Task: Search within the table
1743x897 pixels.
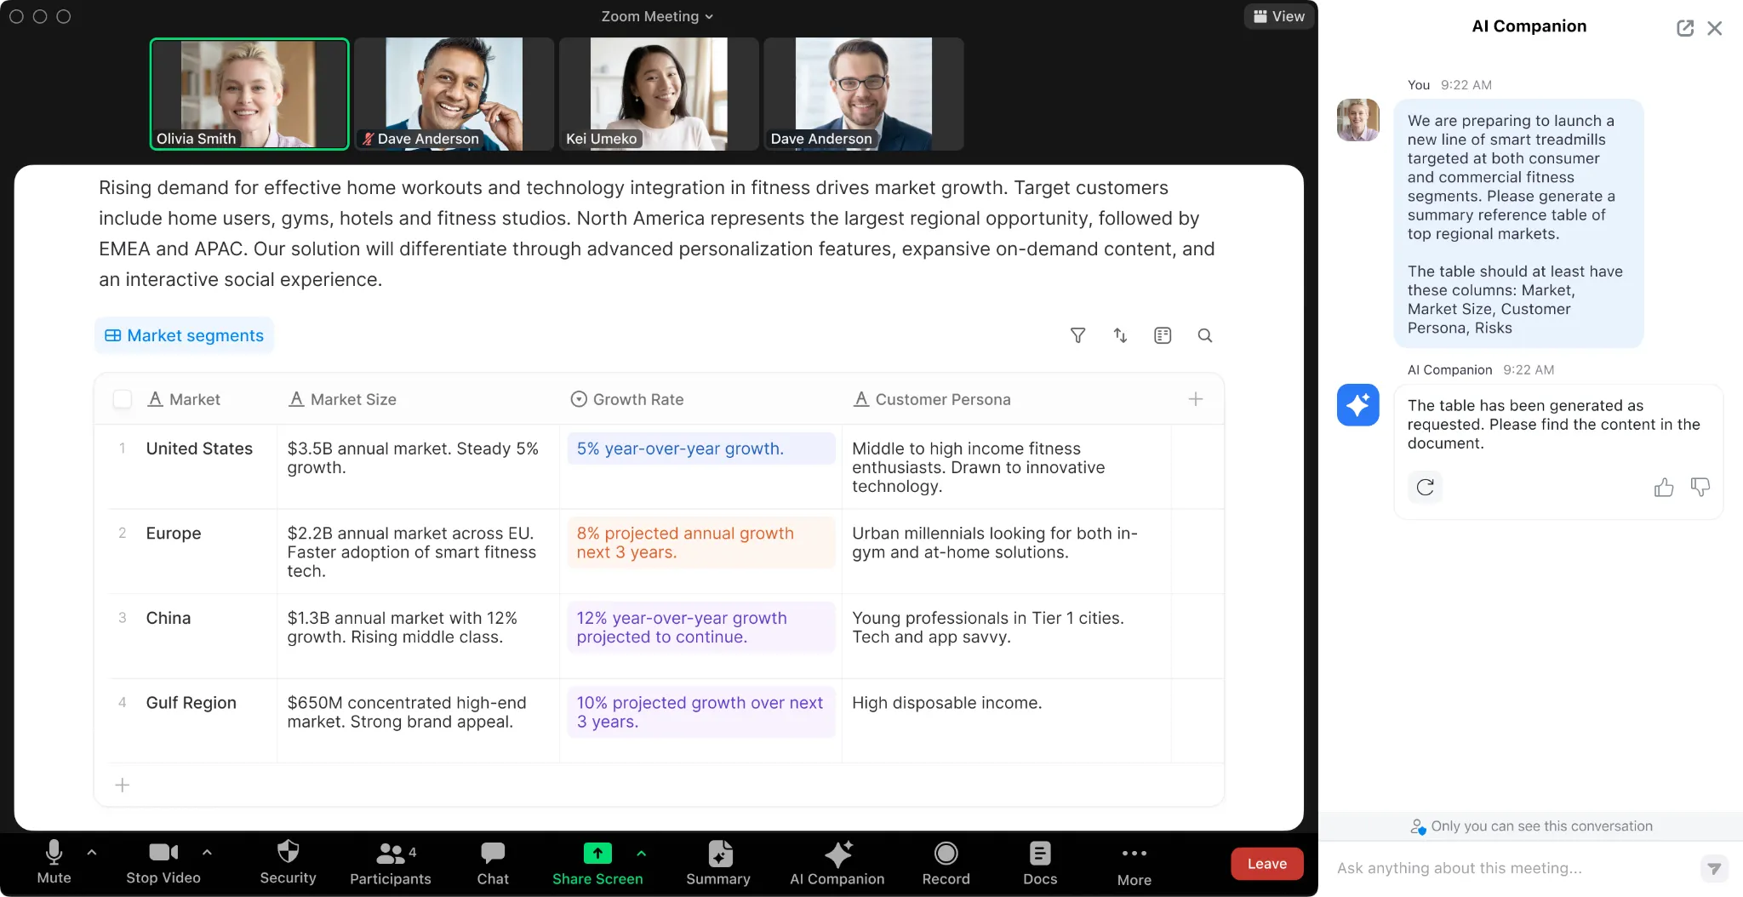Action: click(x=1205, y=335)
